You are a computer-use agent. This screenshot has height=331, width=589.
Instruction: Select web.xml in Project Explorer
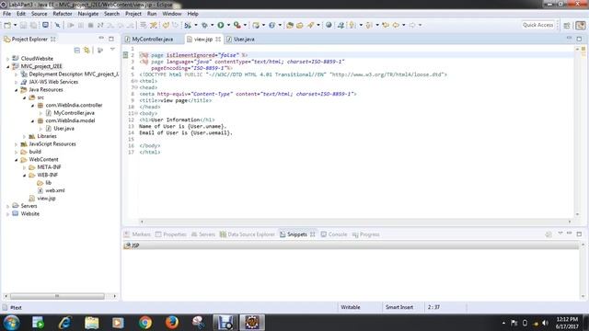55,190
